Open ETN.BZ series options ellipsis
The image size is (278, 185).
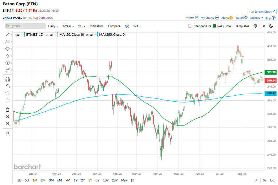tap(22, 34)
